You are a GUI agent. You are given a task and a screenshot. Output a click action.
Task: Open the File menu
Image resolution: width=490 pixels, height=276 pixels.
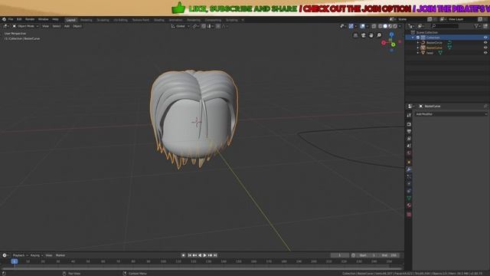pyautogui.click(x=11, y=19)
